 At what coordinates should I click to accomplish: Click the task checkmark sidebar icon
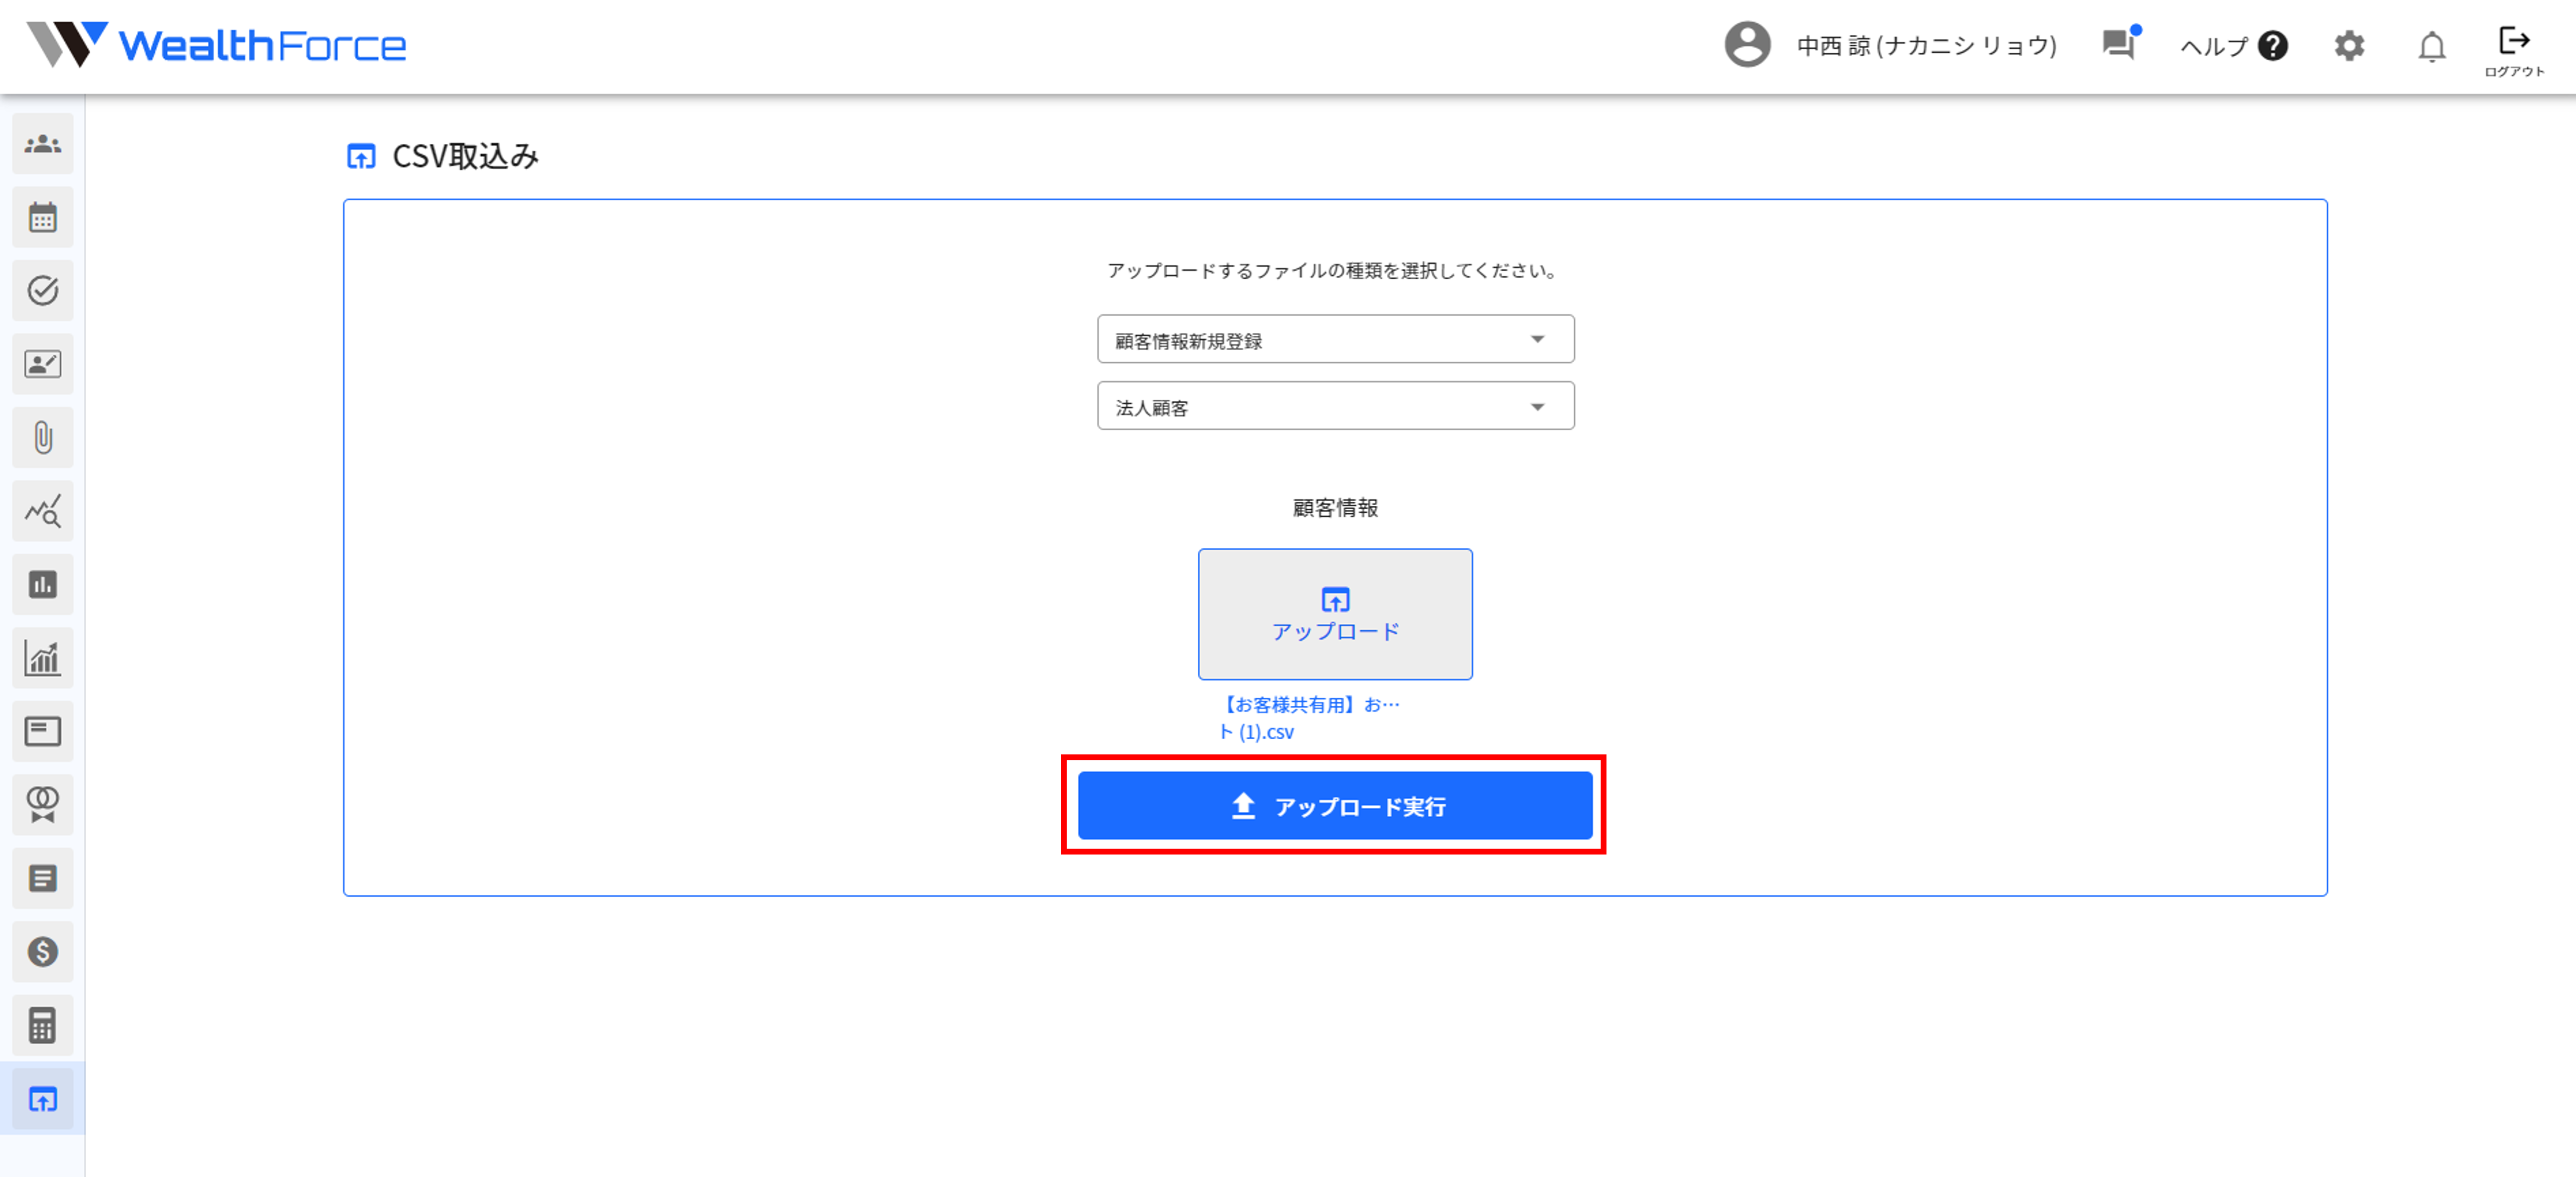[42, 291]
